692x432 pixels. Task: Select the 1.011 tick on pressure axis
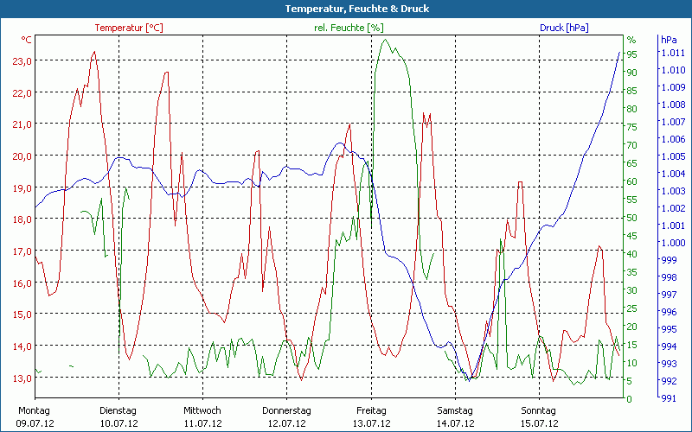tap(672, 53)
